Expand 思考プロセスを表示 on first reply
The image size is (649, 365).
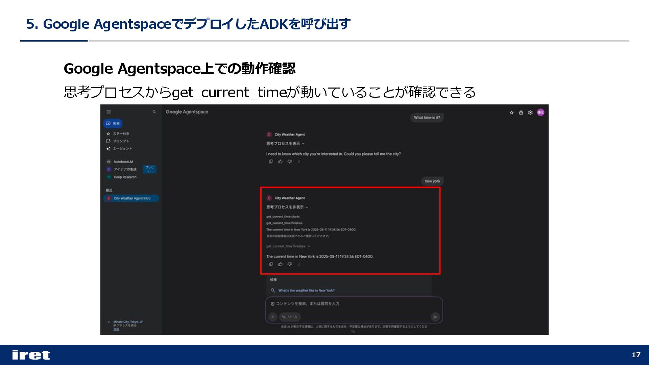[285, 144]
